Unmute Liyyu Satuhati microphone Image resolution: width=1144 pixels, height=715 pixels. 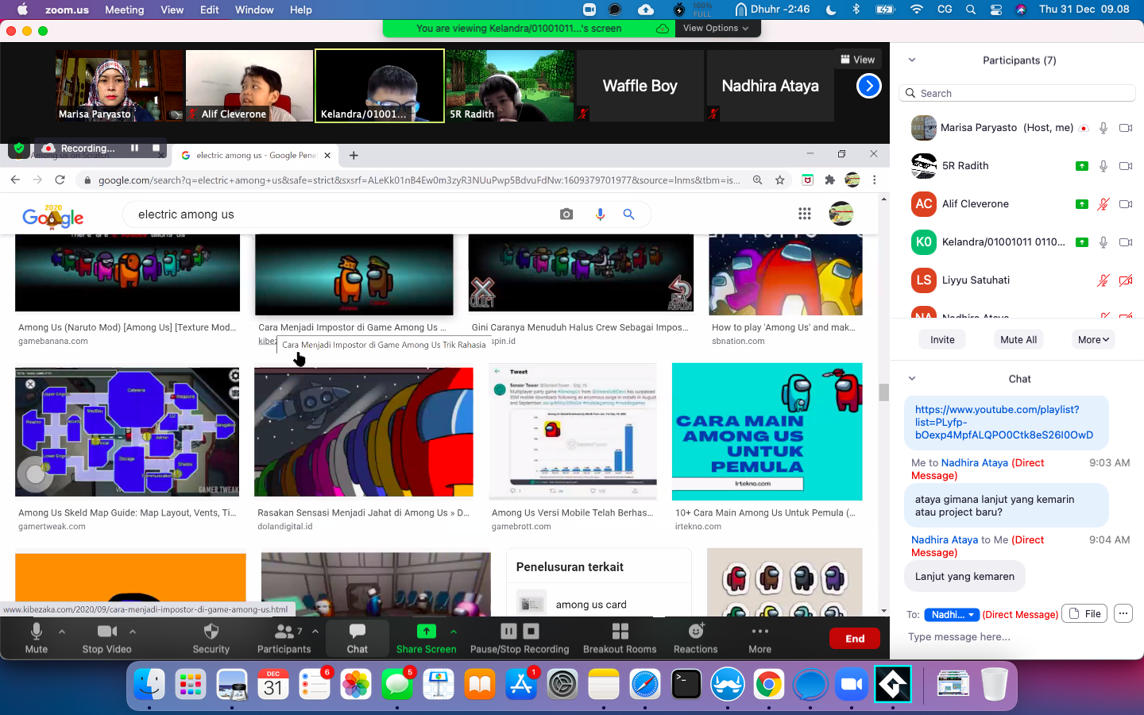(x=1103, y=280)
